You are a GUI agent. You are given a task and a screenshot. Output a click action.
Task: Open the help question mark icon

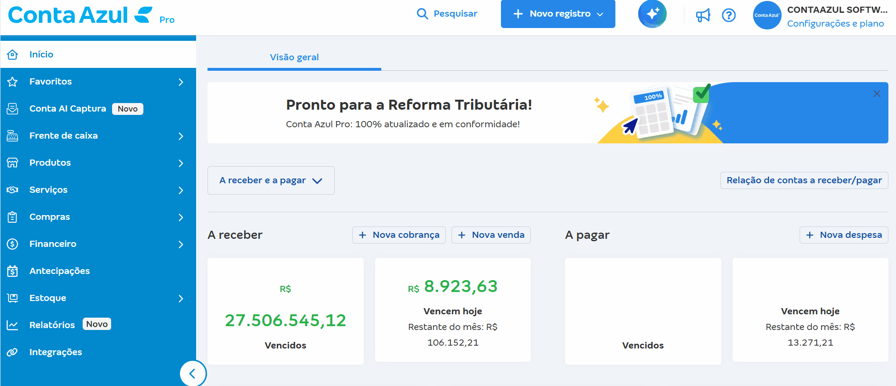729,15
